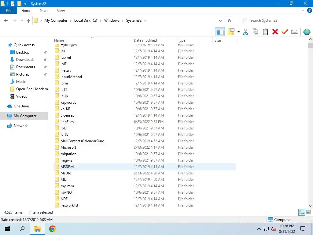Open Downloads in the navigation pane
313x235 pixels.
pos(25,60)
